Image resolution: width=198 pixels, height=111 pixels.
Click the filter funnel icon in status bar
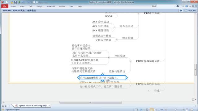[141, 110]
